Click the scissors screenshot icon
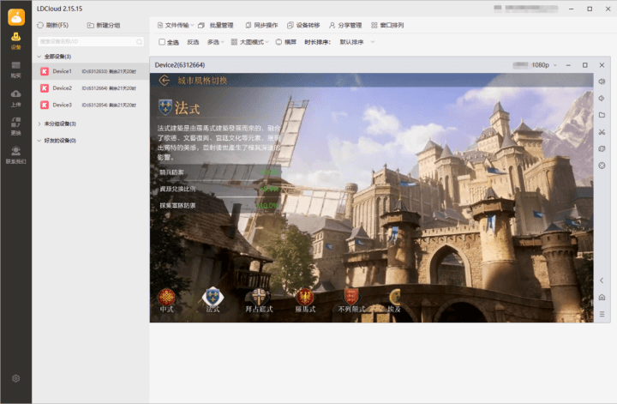The height and width of the screenshot is (404, 617). (x=602, y=132)
